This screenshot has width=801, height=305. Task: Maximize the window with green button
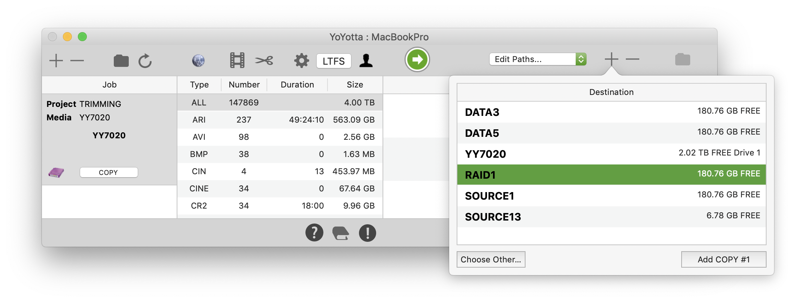[x=82, y=37]
